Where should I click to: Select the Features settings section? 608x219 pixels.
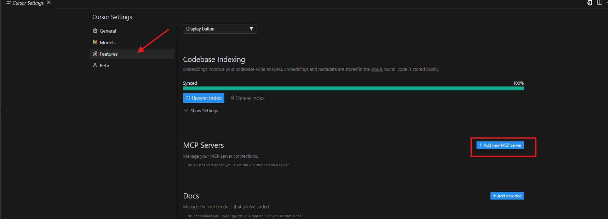132,54
